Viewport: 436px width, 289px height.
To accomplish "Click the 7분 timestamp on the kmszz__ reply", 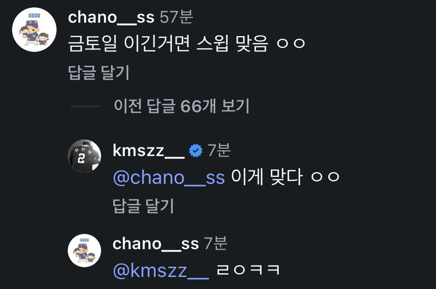I will [x=219, y=150].
